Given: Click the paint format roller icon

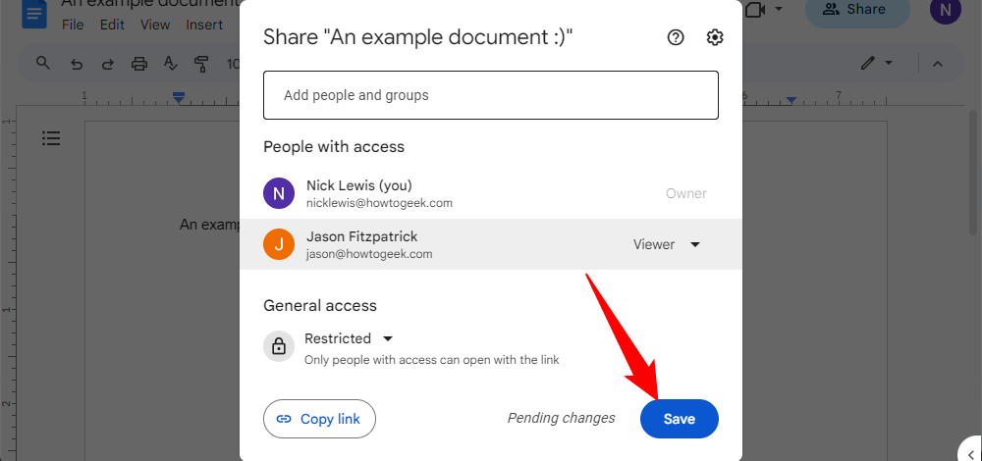Looking at the screenshot, I should tap(201, 63).
